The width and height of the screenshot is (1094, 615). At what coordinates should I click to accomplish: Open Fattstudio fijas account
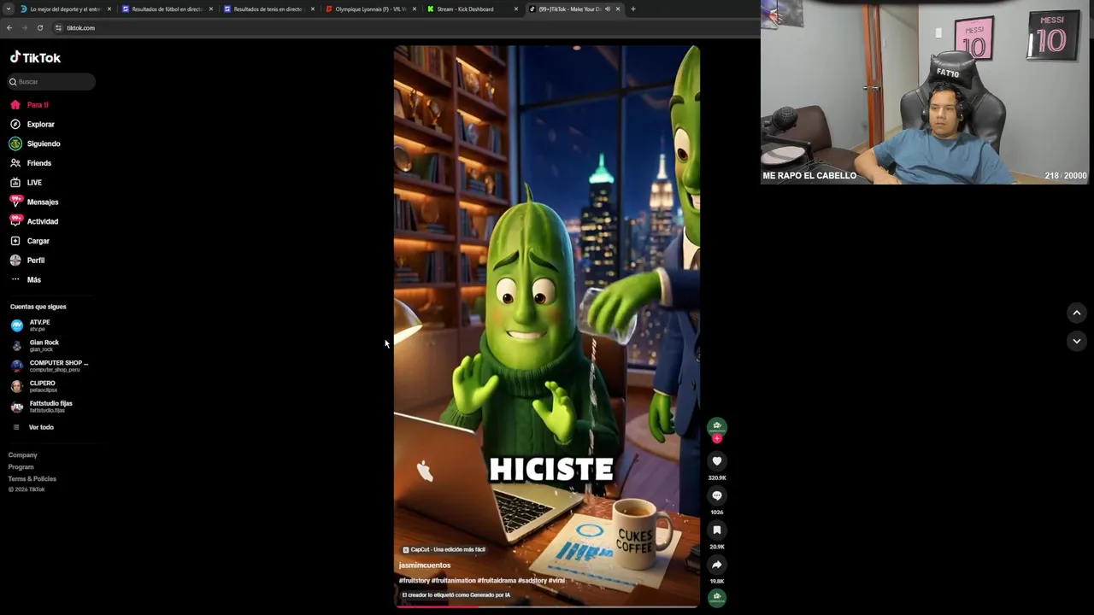point(50,406)
